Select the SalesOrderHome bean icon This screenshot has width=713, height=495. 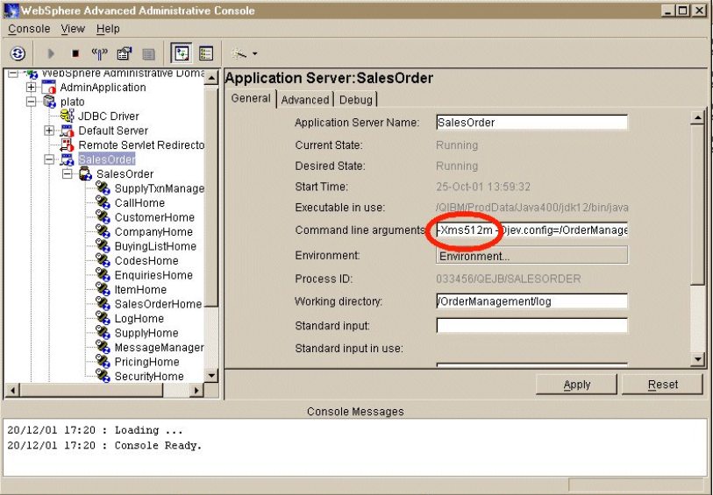(103, 304)
